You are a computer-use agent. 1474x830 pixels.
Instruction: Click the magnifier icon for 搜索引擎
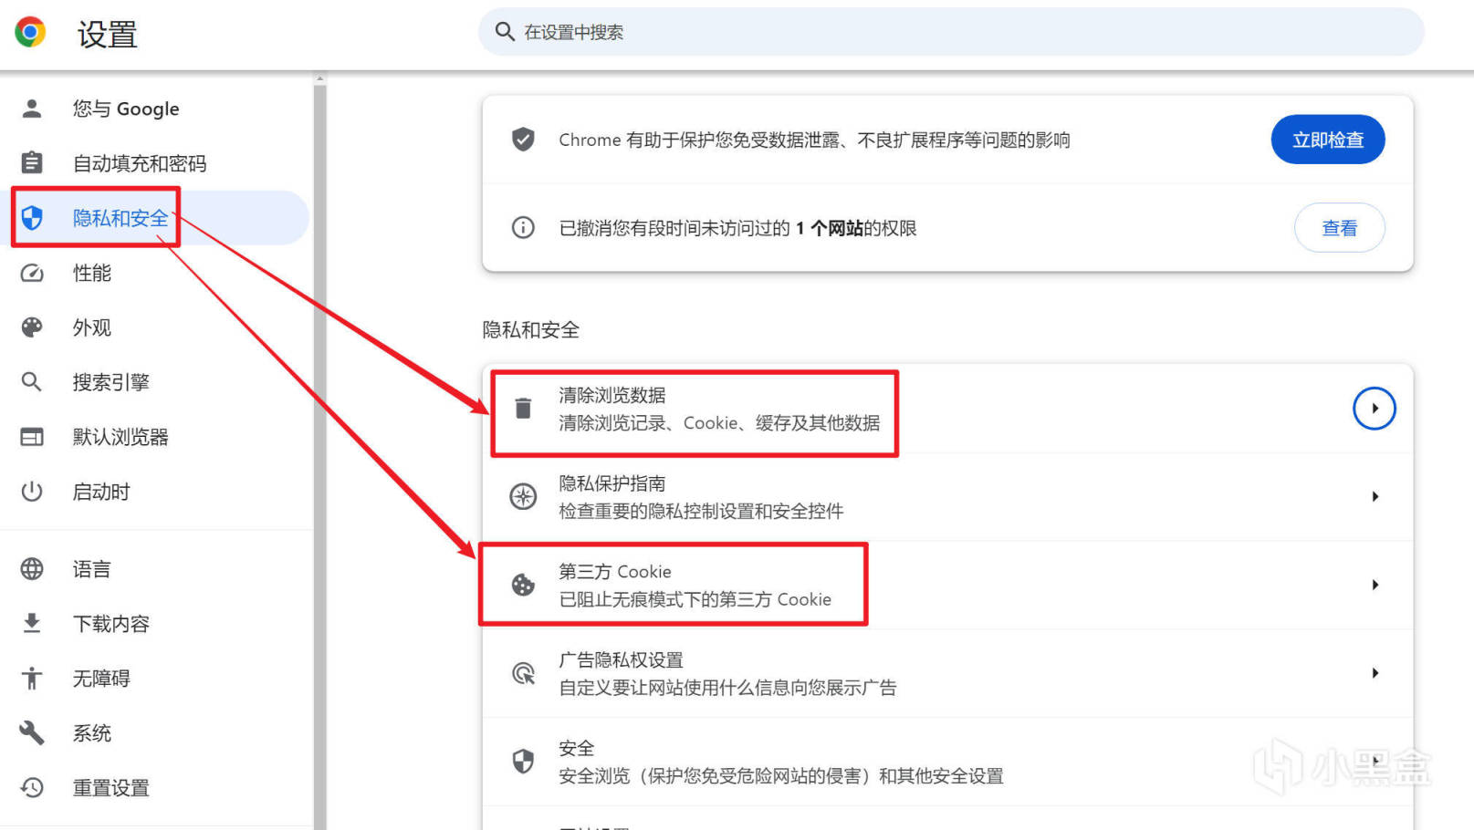32,382
